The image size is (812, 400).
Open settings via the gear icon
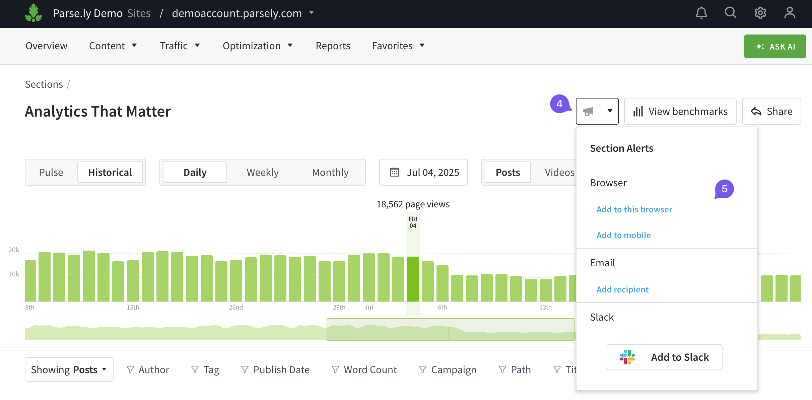[x=760, y=13]
